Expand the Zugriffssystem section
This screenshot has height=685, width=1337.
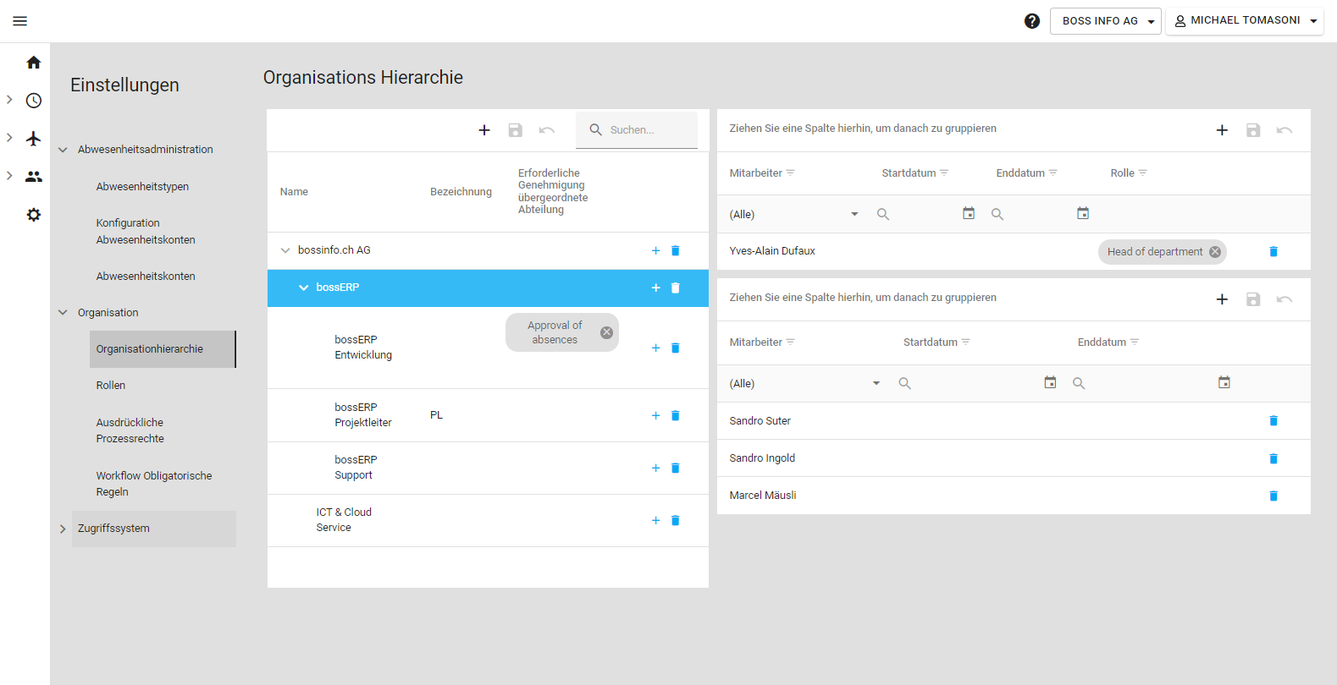pyautogui.click(x=63, y=529)
